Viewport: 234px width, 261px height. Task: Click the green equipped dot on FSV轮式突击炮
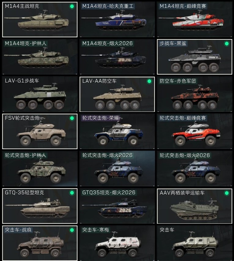72,118
